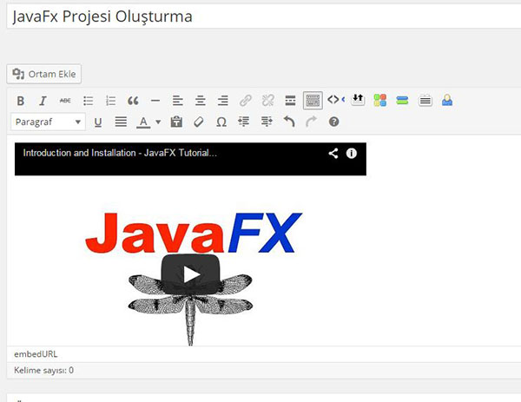
Task: Toggle underline formatting
Action: tap(98, 122)
